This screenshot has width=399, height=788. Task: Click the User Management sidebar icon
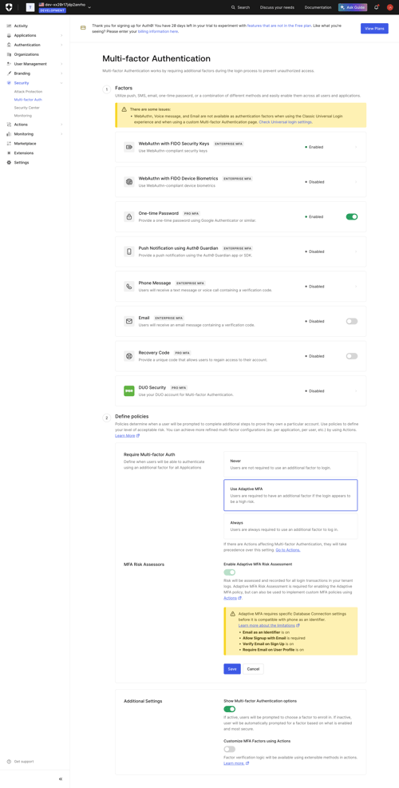(9, 64)
